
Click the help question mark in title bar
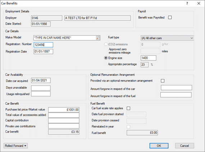coord(187,3)
